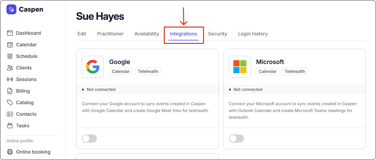The height and width of the screenshot is (160, 376).
Task: Select the Security tab
Action: pyautogui.click(x=217, y=34)
